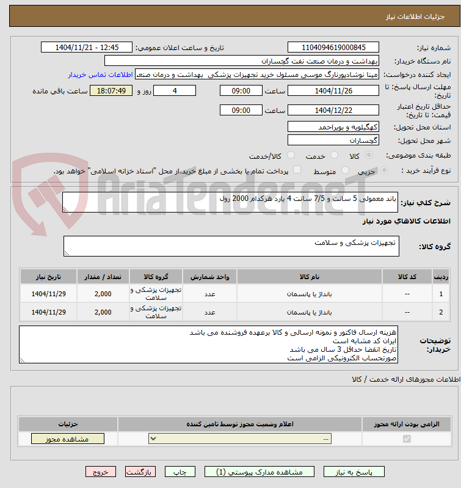The height and width of the screenshot is (488, 461).
Task: Click the اعلام وضعیت مجوز توسط تامین کننده header
Action: click(x=240, y=424)
